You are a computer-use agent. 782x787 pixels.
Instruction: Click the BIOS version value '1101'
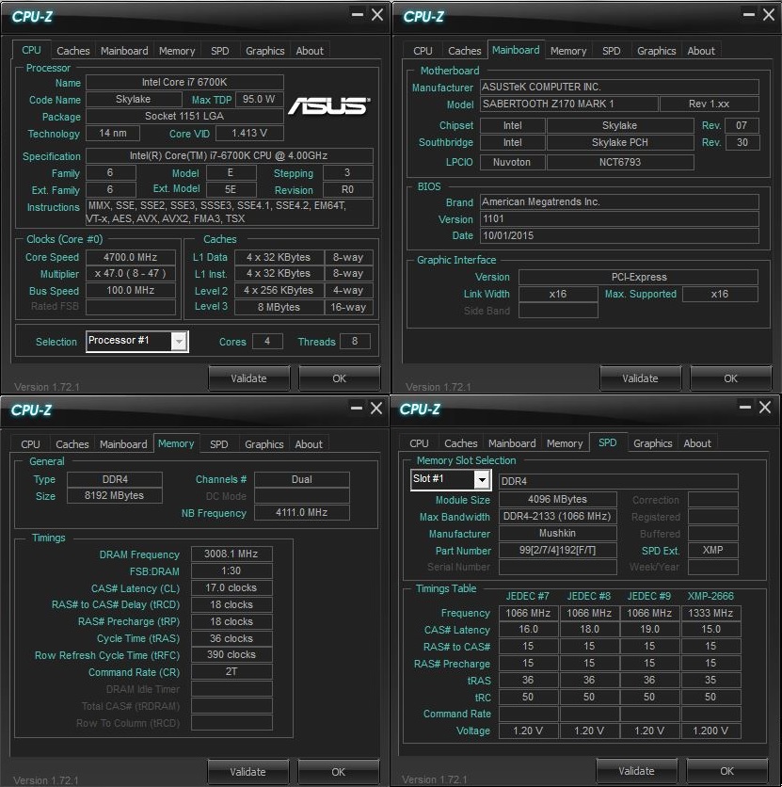[x=619, y=218]
